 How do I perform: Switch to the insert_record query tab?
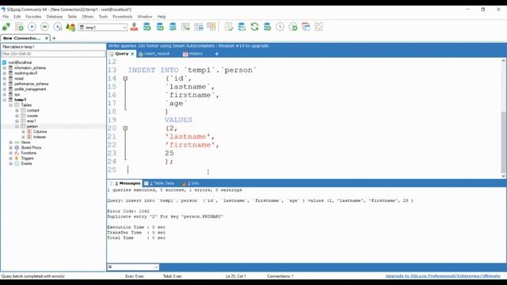(154, 54)
